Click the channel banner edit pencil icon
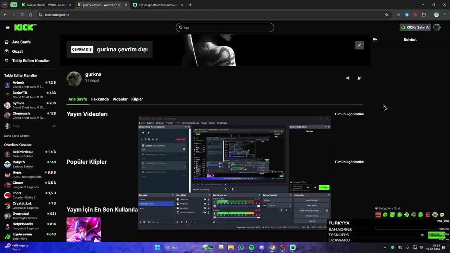This screenshot has width=450, height=253. (359, 45)
